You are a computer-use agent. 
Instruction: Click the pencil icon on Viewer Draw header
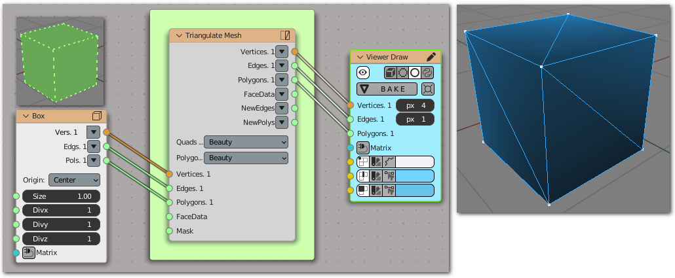[x=431, y=57]
